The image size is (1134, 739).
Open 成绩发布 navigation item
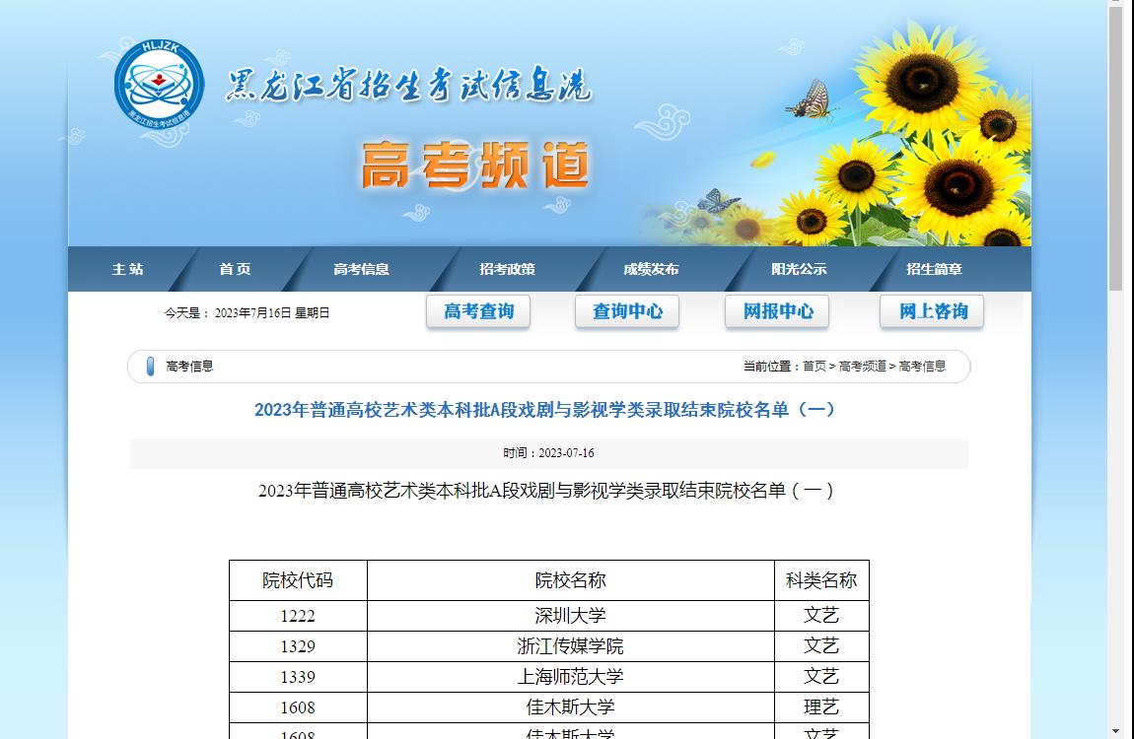[651, 269]
